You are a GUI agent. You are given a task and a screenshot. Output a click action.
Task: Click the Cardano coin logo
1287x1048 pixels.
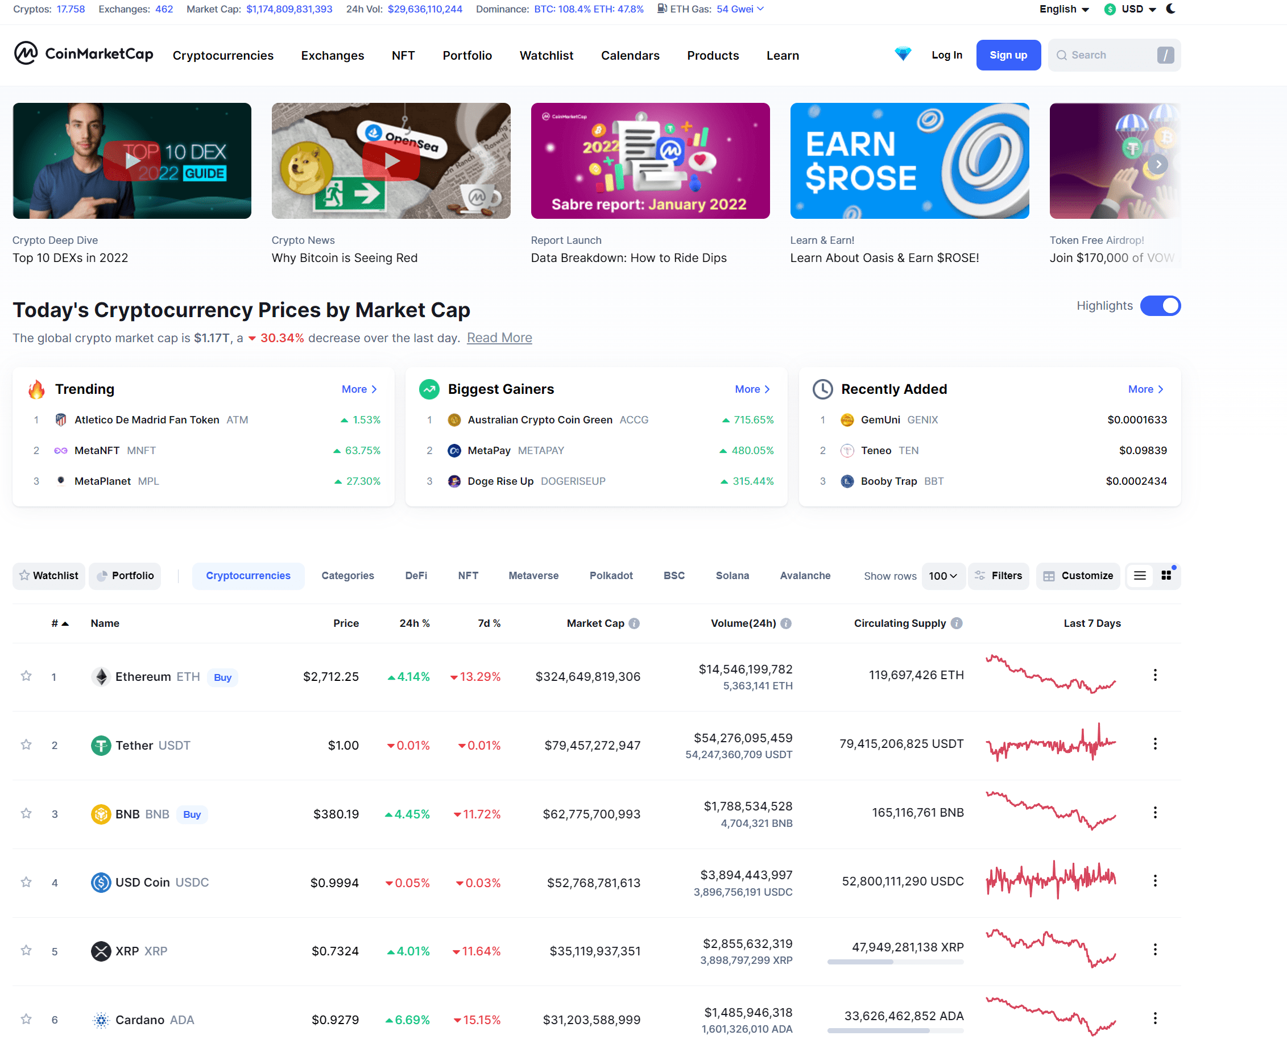(101, 1020)
